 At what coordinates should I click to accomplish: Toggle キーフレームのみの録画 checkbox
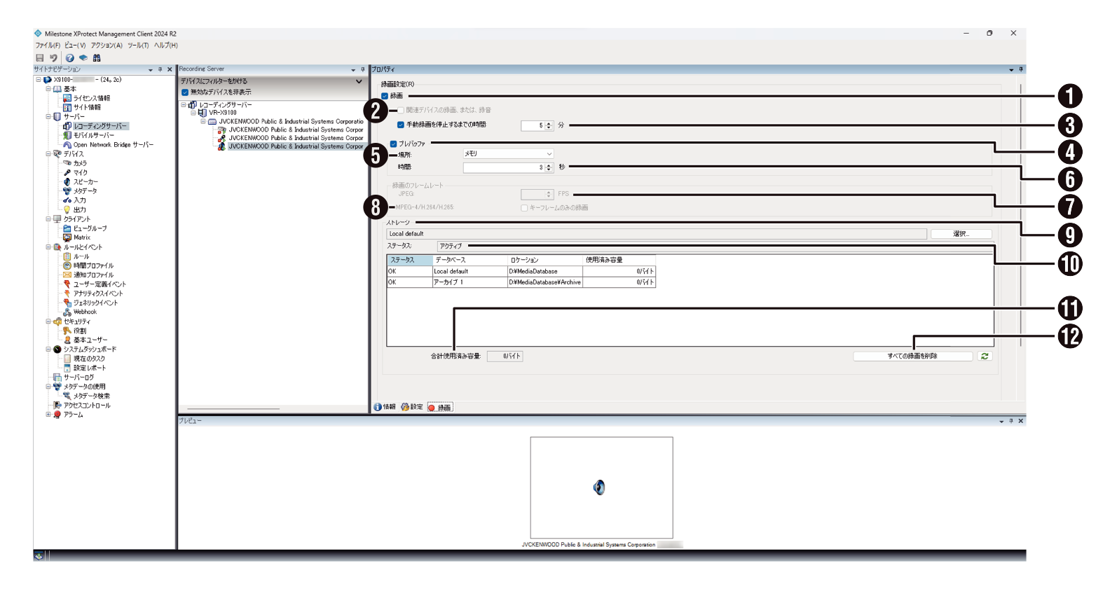(524, 208)
